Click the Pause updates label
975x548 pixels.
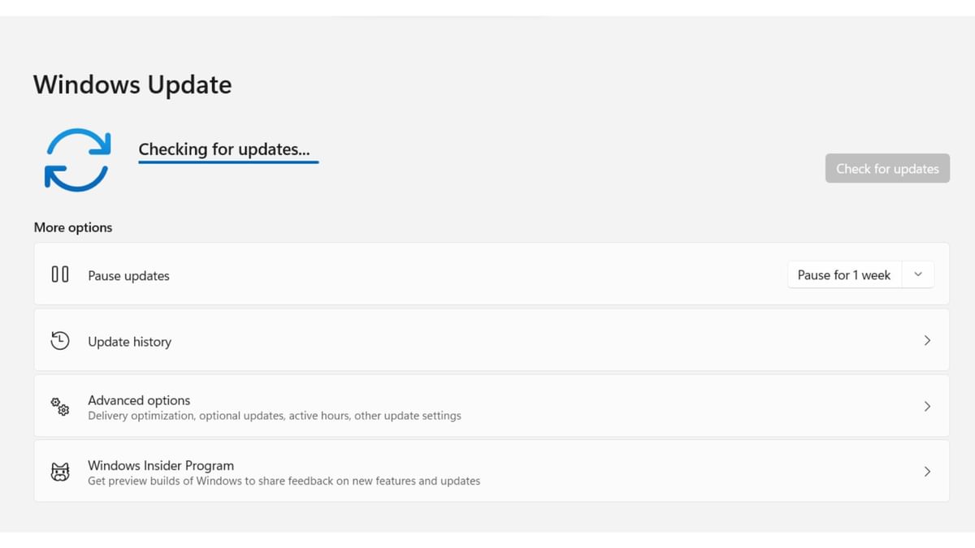[128, 276]
